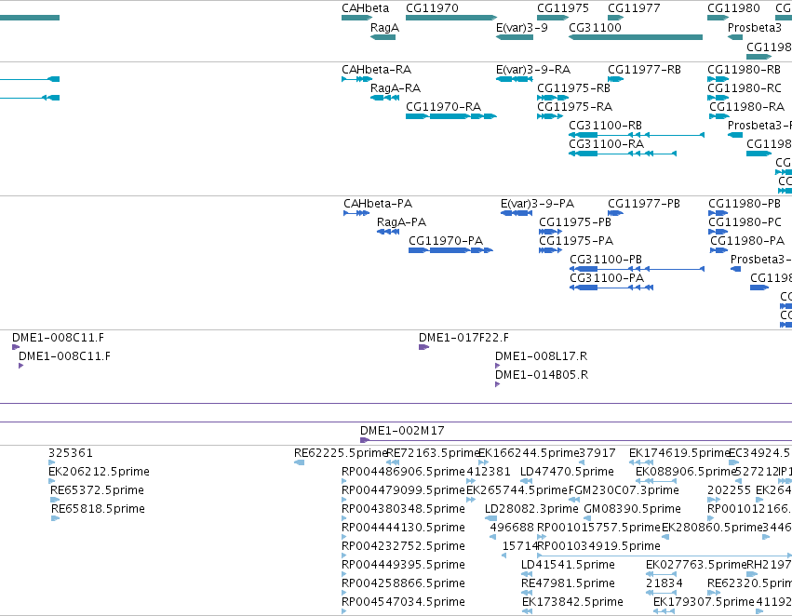792x616 pixels.
Task: Click transcript CG11970-RA
Action: click(451, 116)
